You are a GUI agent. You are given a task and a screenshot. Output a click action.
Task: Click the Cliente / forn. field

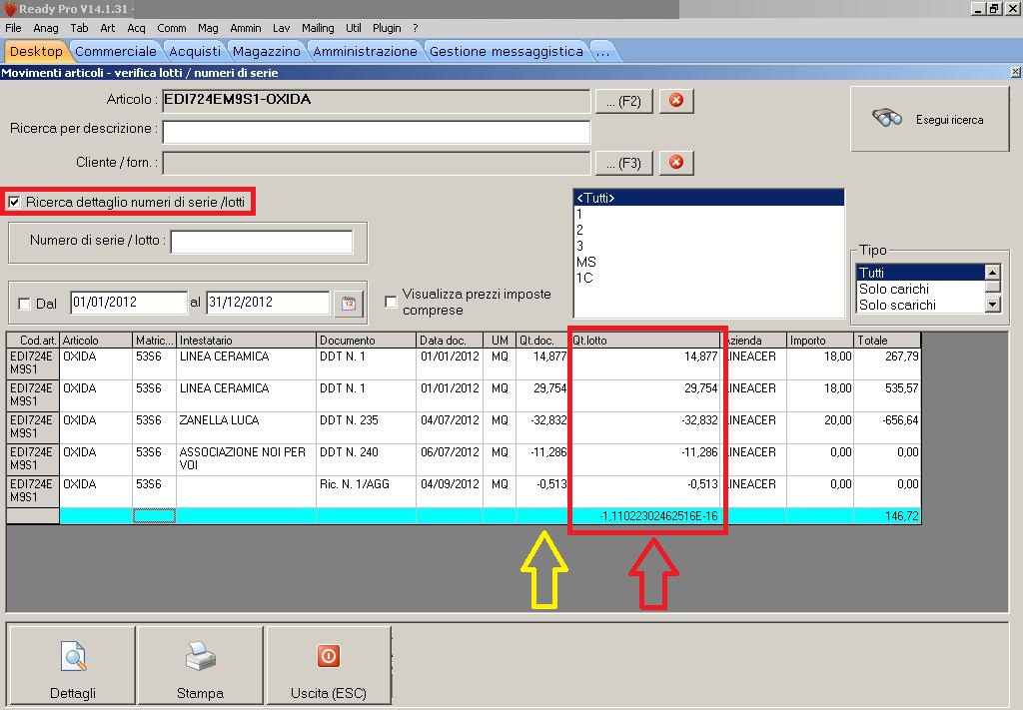[x=377, y=163]
